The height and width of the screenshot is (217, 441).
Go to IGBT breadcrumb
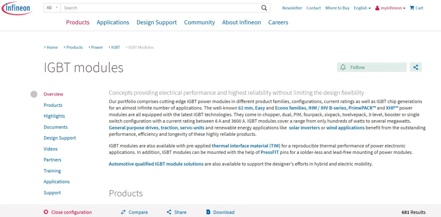116,47
